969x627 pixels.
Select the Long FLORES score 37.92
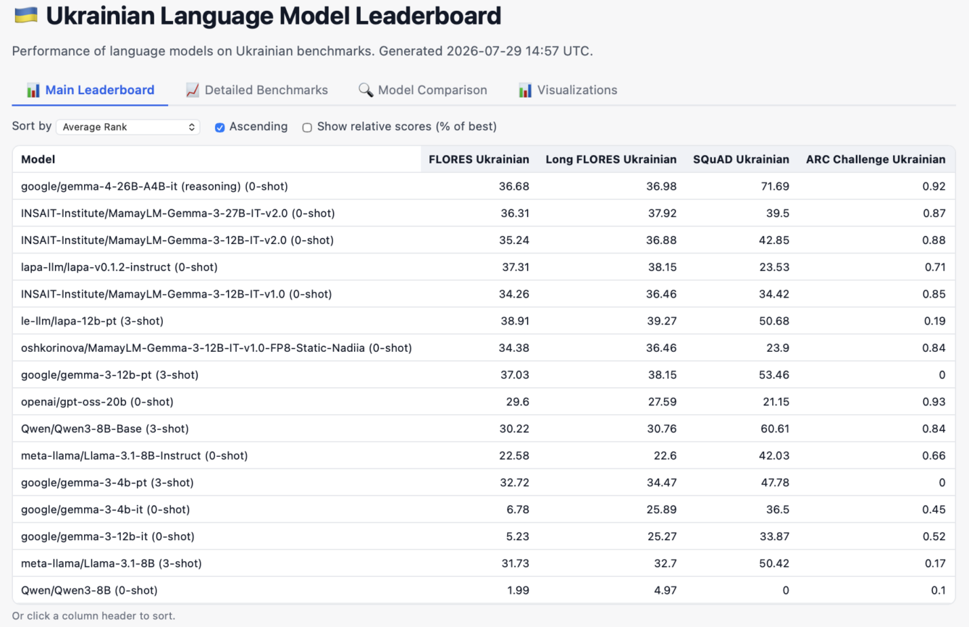[x=662, y=213]
